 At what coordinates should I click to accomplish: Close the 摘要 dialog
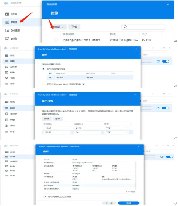pyautogui.click(x=139, y=146)
